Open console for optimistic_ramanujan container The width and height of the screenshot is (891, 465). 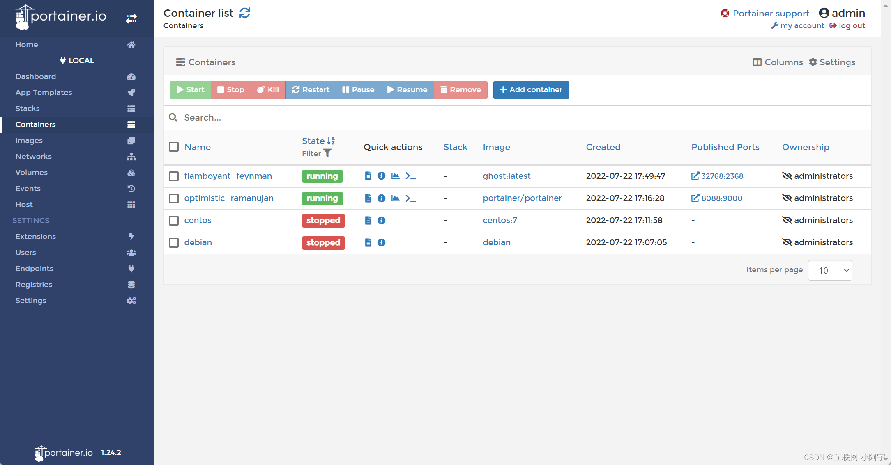pyautogui.click(x=410, y=198)
